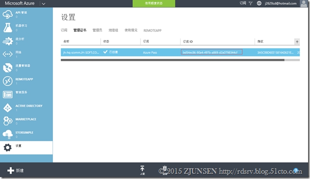
Task: Click subscription ID field bd54ec86-90a4...
Action: pos(211,52)
